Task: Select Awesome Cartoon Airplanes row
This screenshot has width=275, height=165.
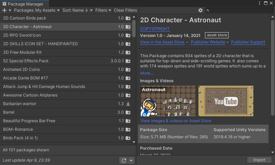Action: (66, 95)
